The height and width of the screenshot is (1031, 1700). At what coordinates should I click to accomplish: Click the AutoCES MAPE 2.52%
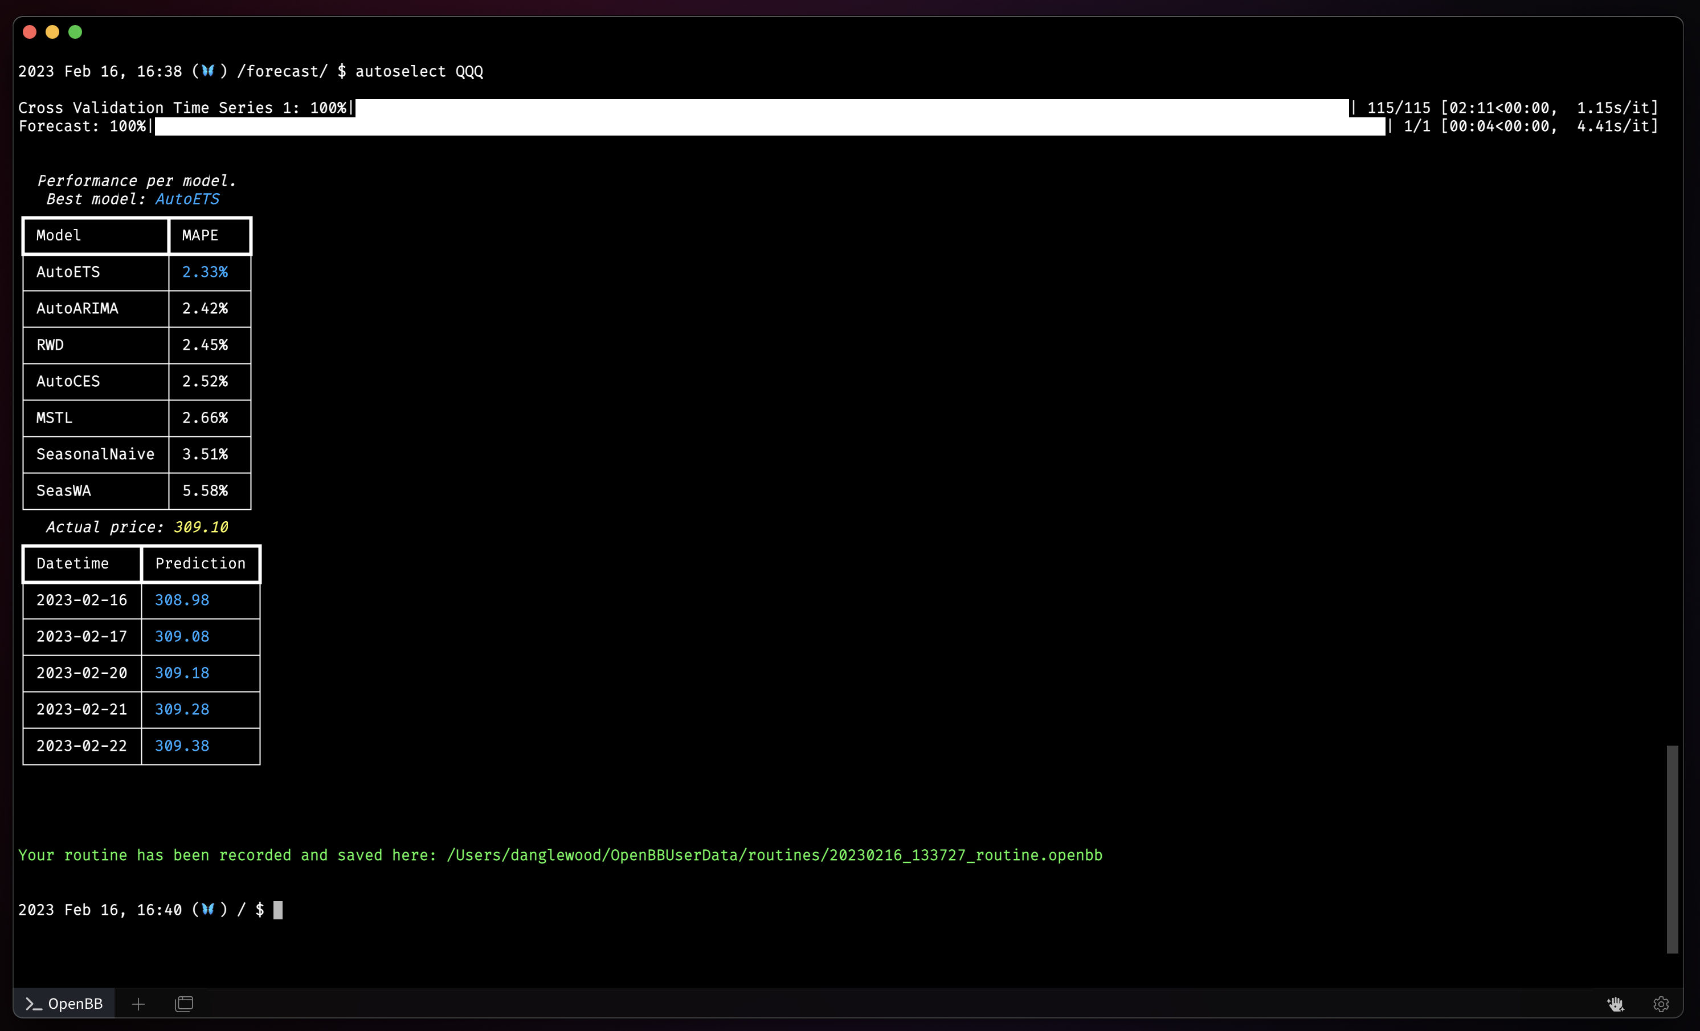205,382
